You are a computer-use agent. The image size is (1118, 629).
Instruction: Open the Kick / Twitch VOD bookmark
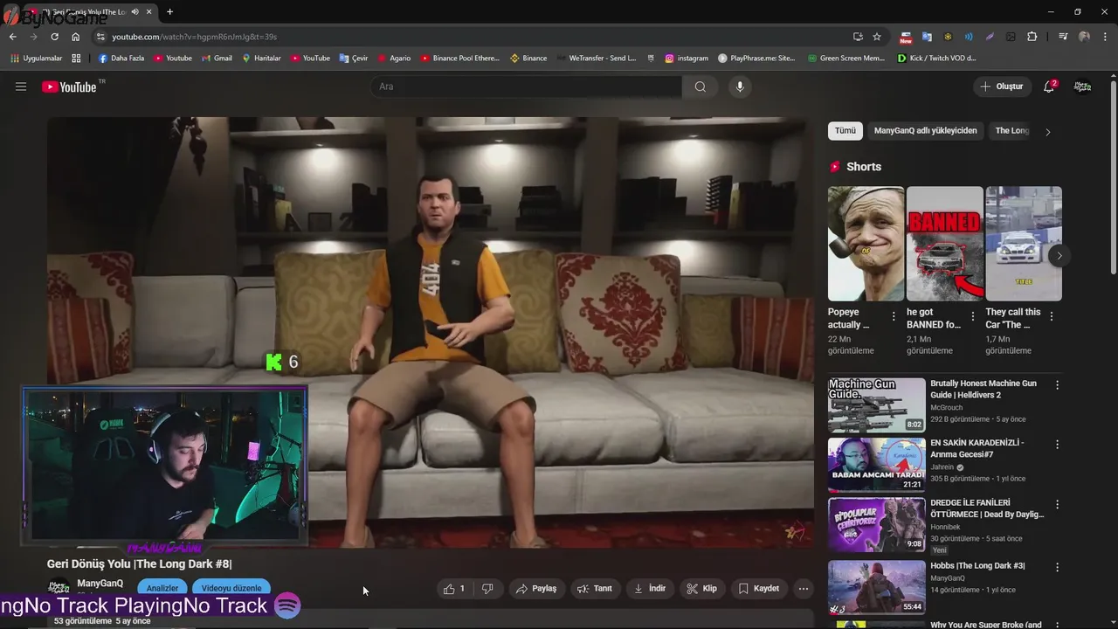(936, 59)
